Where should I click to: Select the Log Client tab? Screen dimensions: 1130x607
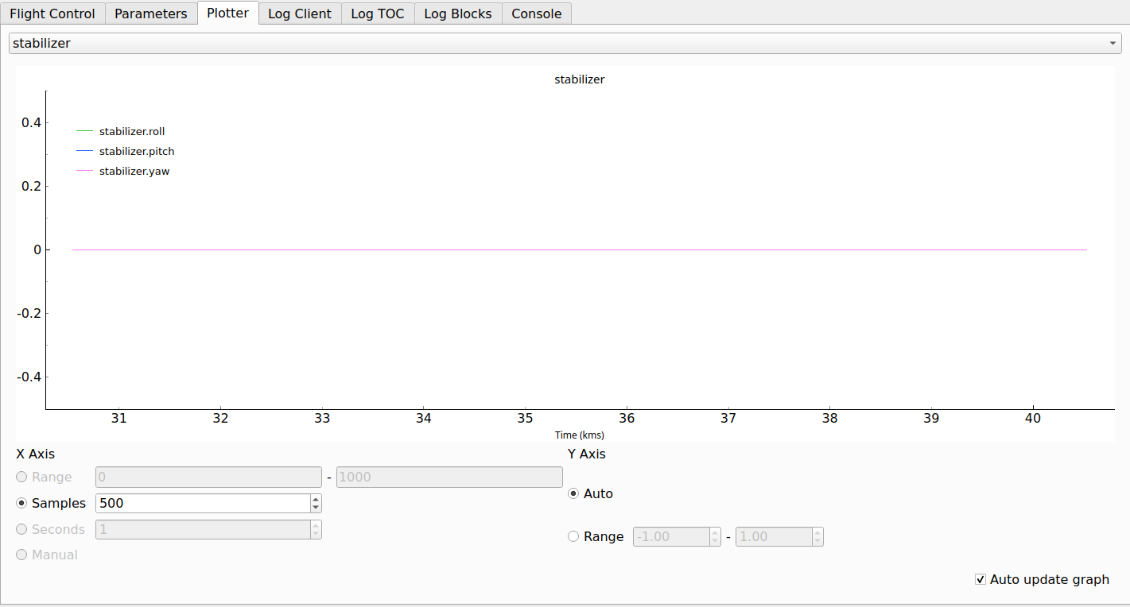tap(300, 14)
